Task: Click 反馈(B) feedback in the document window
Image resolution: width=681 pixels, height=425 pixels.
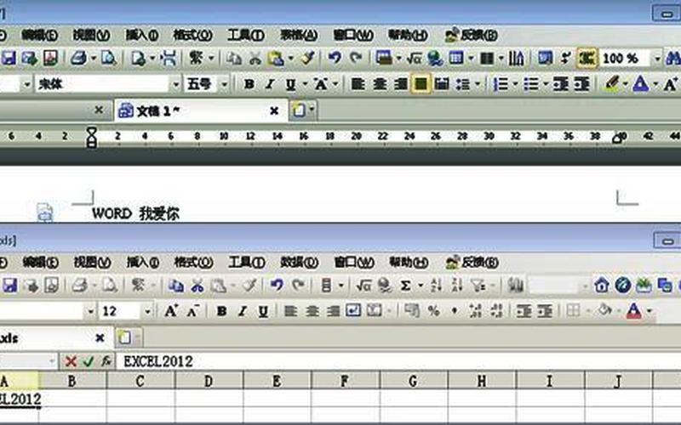Action: click(x=472, y=35)
